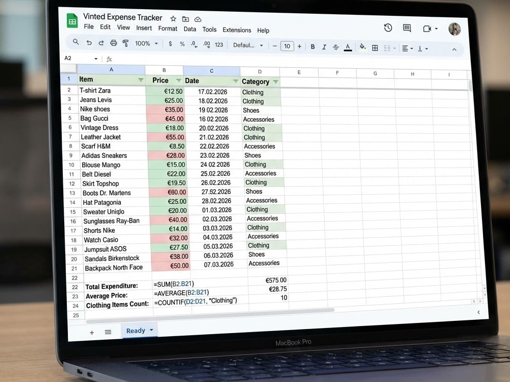Viewport: 510px width, 382px height.
Task: Open the text color picker
Action: coord(348,48)
